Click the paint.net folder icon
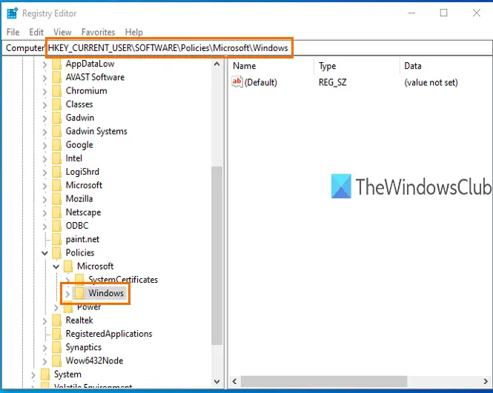Viewport: 493px width, 393px height. pos(56,239)
